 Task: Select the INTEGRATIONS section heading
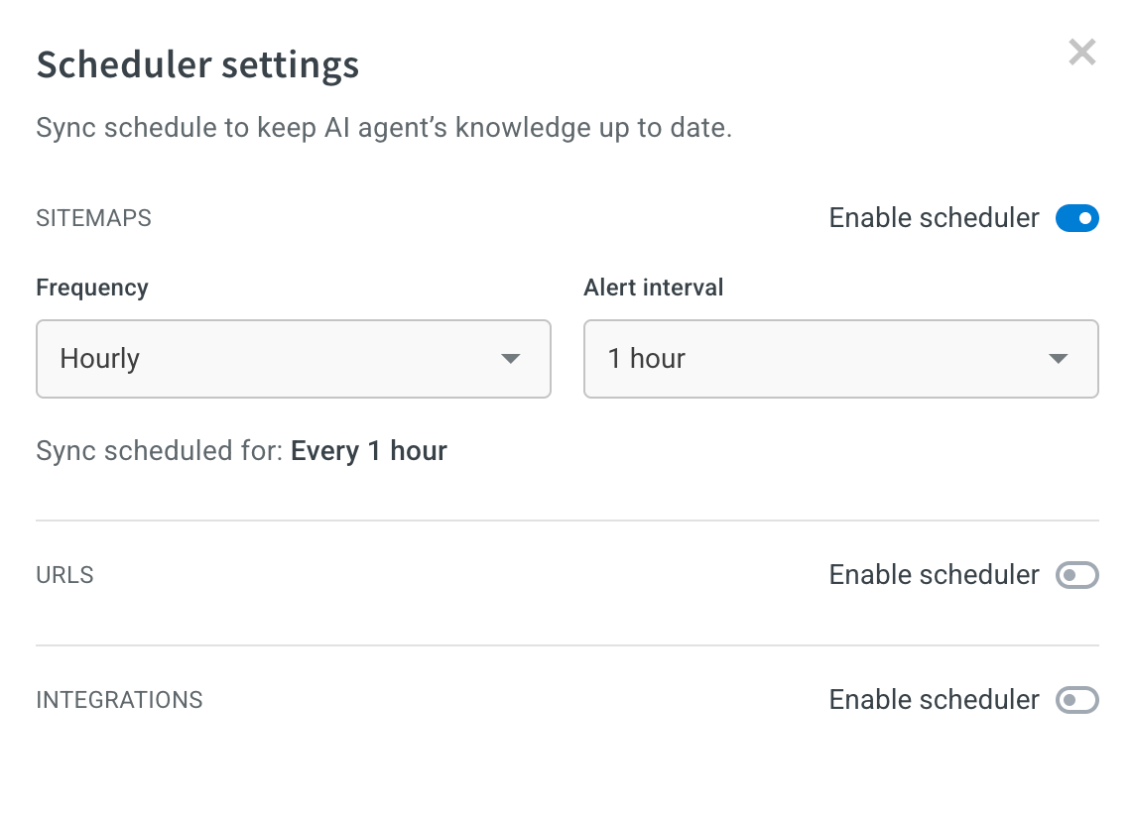119,700
